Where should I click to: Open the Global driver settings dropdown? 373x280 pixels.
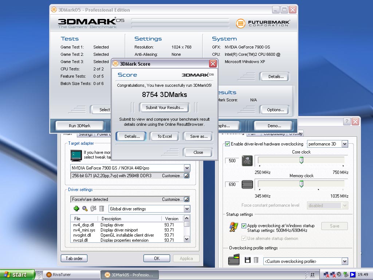(x=187, y=209)
